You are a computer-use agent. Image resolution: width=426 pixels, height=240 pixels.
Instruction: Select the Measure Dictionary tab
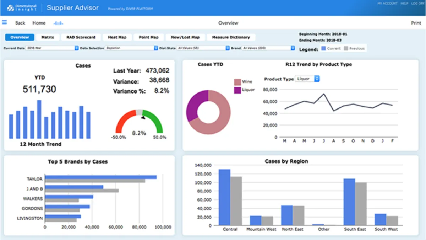(x=231, y=37)
